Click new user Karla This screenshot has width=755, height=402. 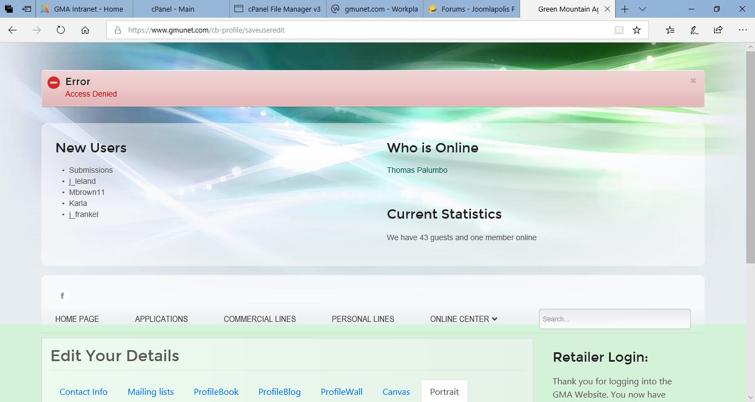coord(78,203)
